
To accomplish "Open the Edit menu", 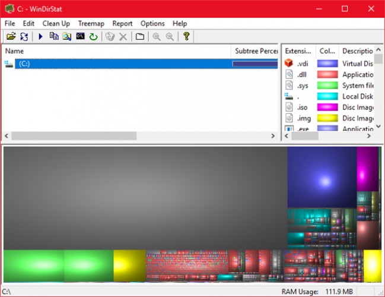I will [28, 24].
